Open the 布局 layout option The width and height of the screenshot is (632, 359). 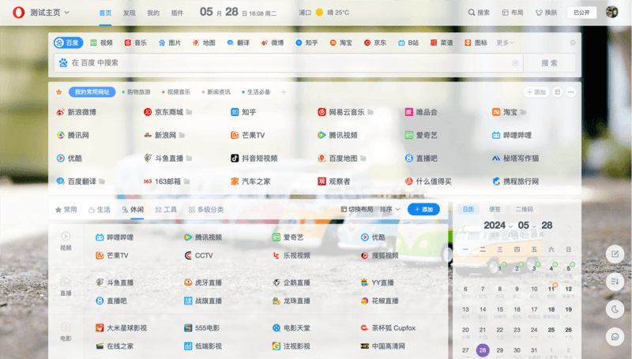coord(513,13)
